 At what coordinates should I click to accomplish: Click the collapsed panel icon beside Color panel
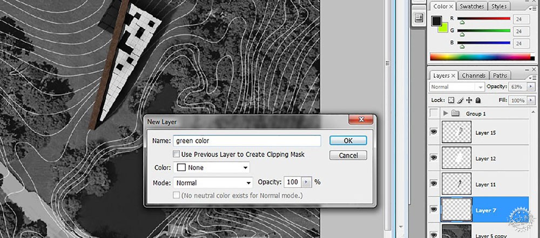click(419, 18)
